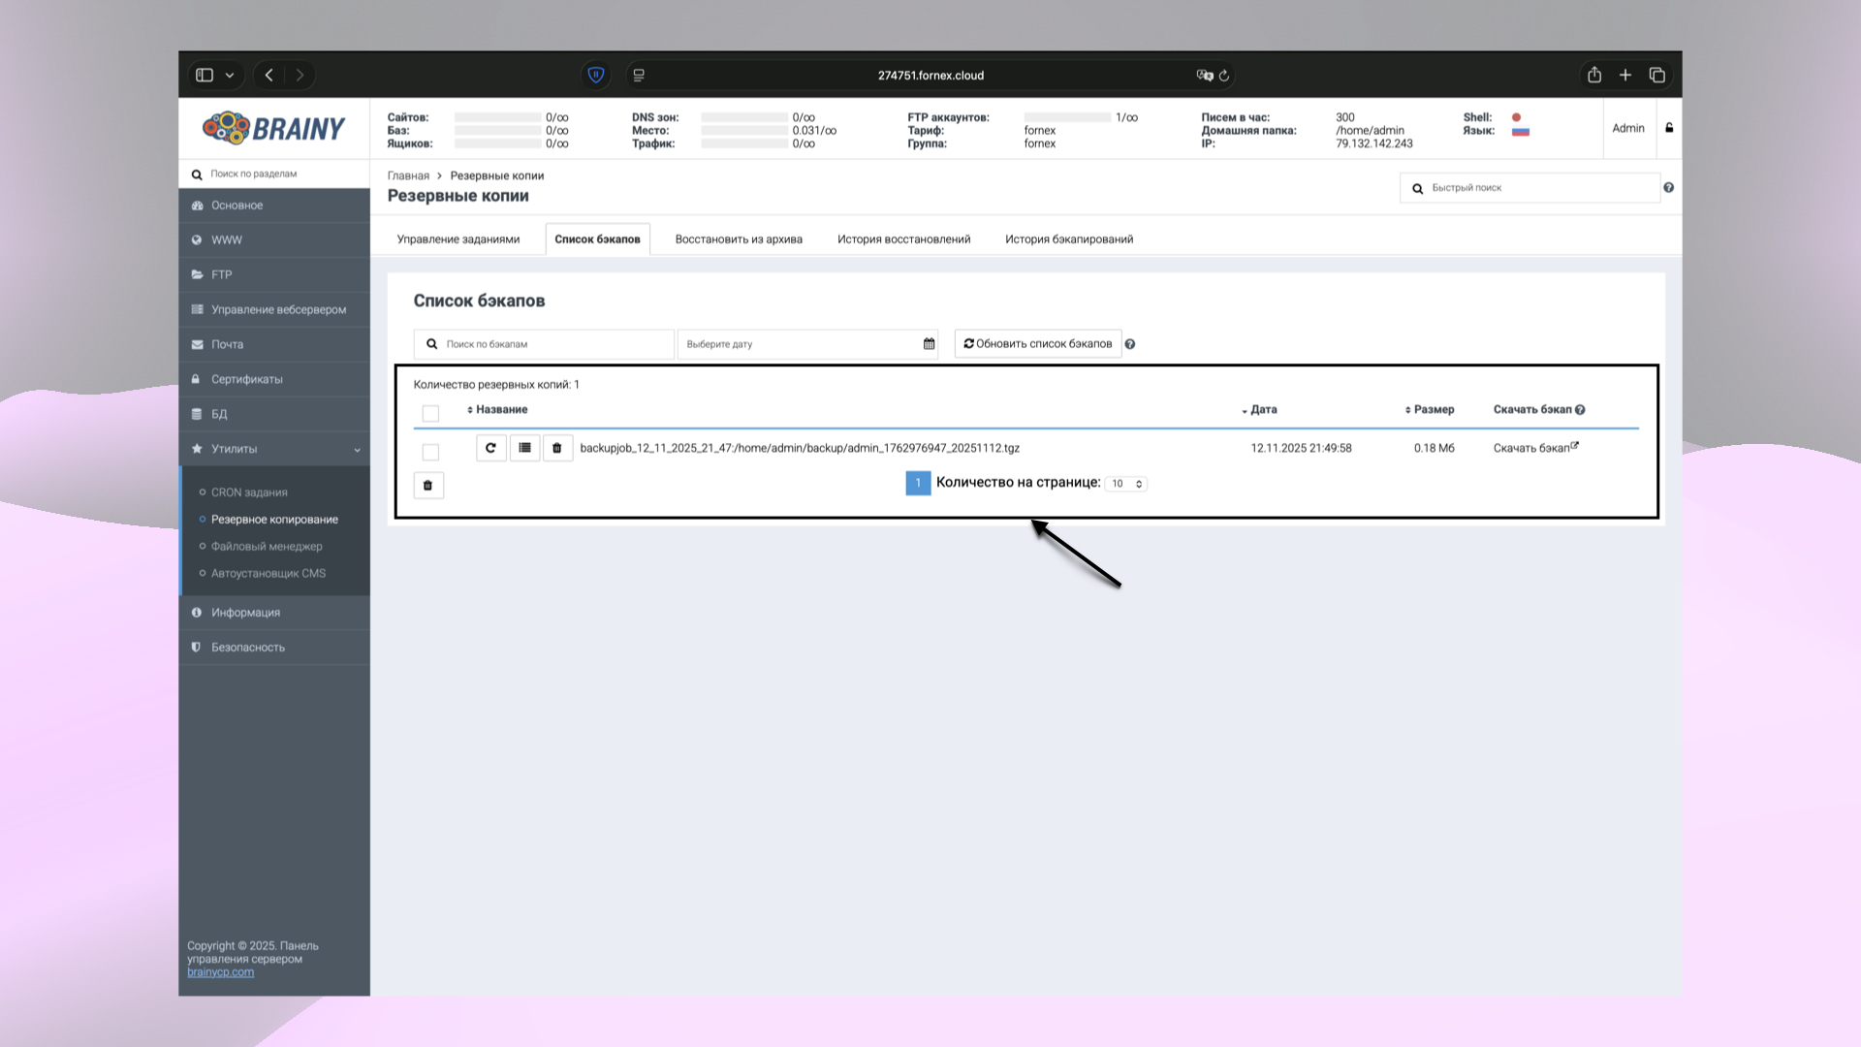
Task: Open brainycp.com footer link
Action: (220, 972)
